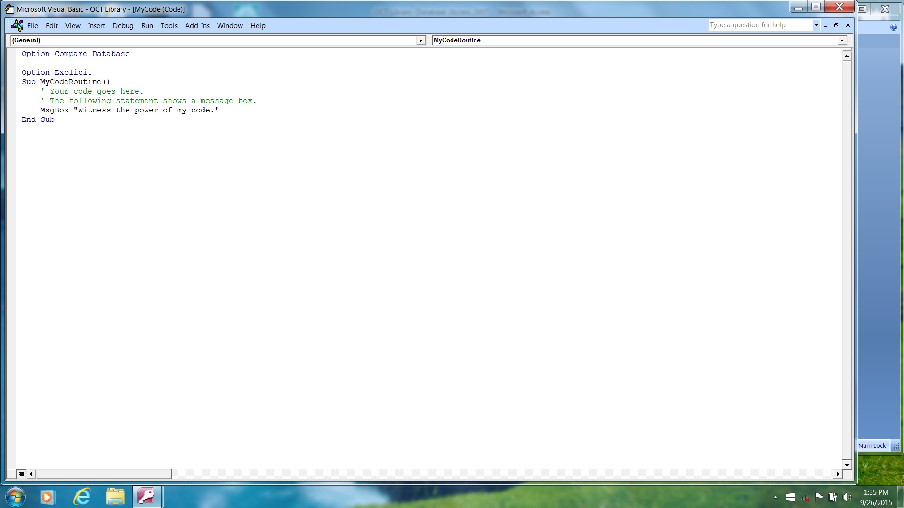Click the Sub MyCodeRoutine() line
This screenshot has width=904, height=508.
65,82
